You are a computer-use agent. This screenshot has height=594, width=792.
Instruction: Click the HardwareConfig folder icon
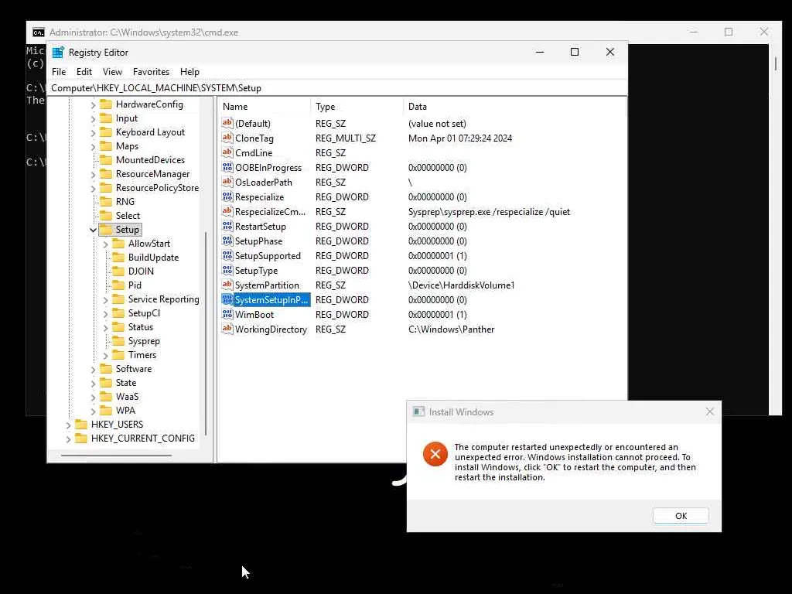coord(106,104)
